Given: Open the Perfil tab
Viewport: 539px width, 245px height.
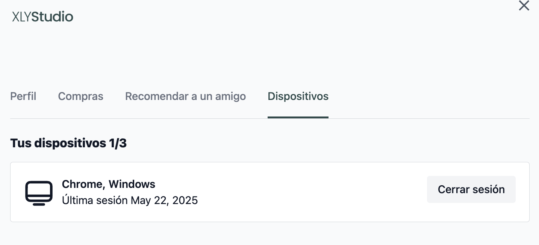Looking at the screenshot, I should [x=23, y=96].
